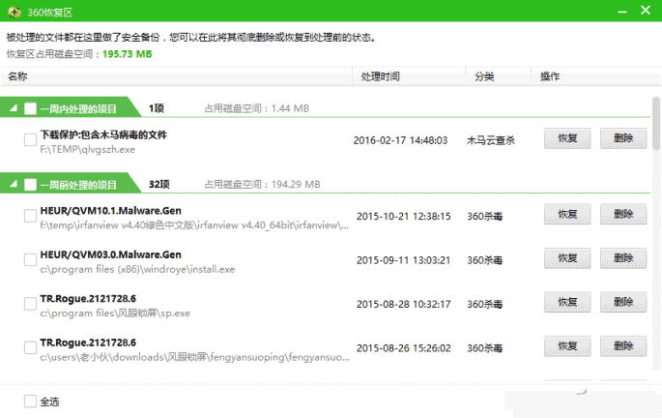
Task: Select the windroye install.exe entry checkbox
Action: pos(31,259)
